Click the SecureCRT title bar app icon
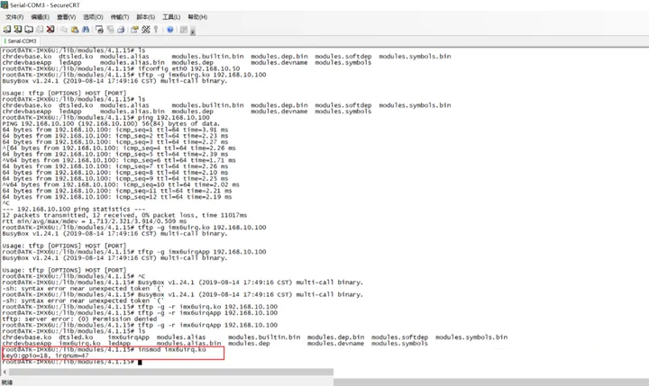 click(5, 5)
